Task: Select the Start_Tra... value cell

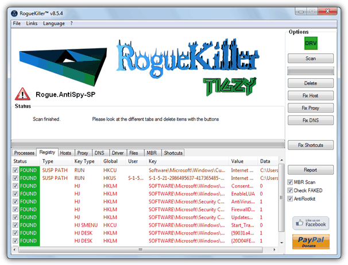Action: click(x=242, y=225)
